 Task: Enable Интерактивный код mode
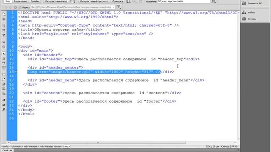point(56,1)
